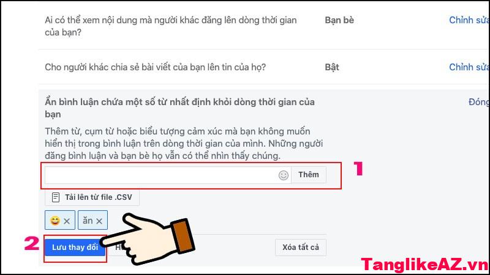Remove the 'ăn' keyword tag

[x=99, y=221]
